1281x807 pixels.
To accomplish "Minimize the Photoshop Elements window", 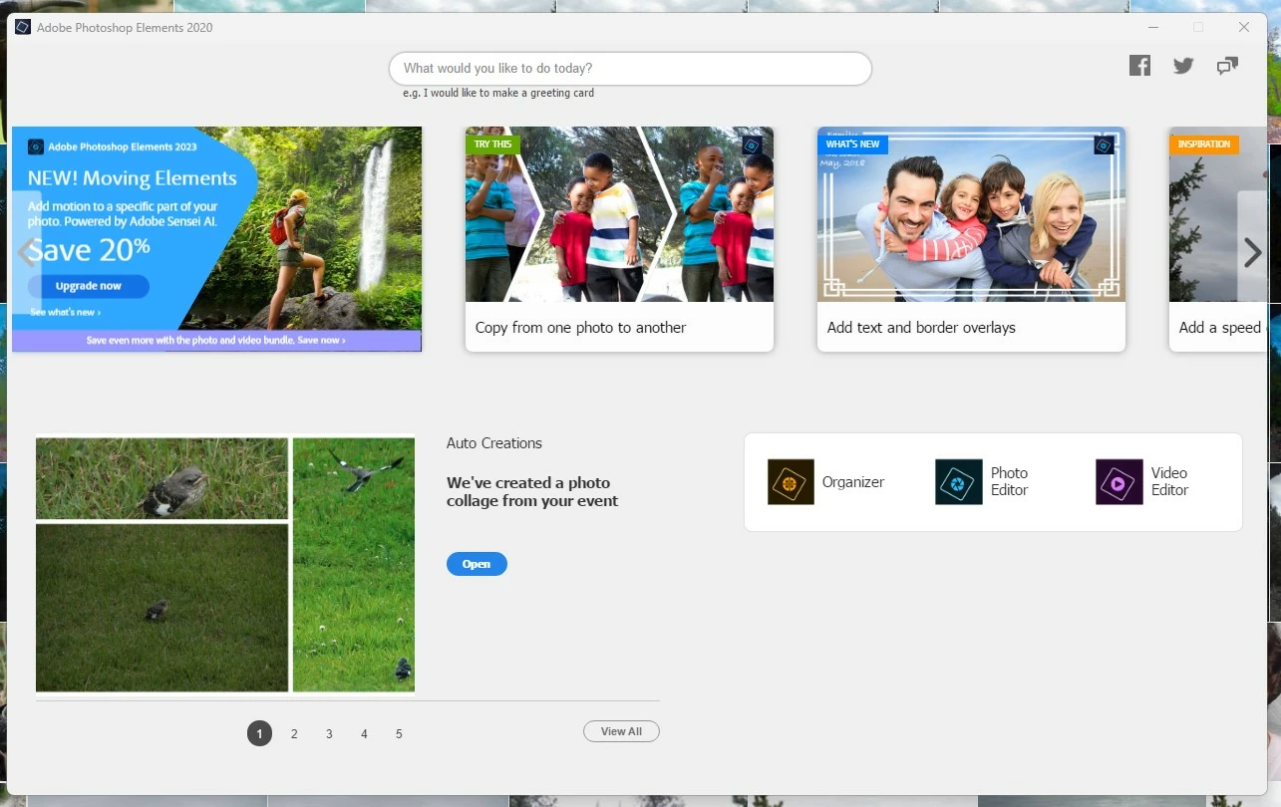I will point(1153,27).
